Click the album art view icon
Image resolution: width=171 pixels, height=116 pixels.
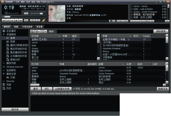[116, 21]
